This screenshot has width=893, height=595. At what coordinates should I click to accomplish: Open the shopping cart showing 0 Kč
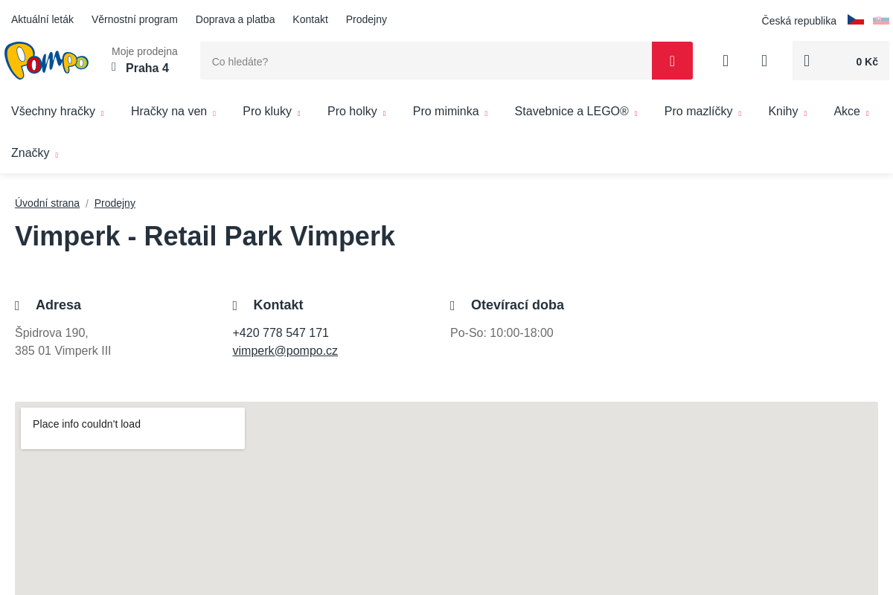pos(840,61)
